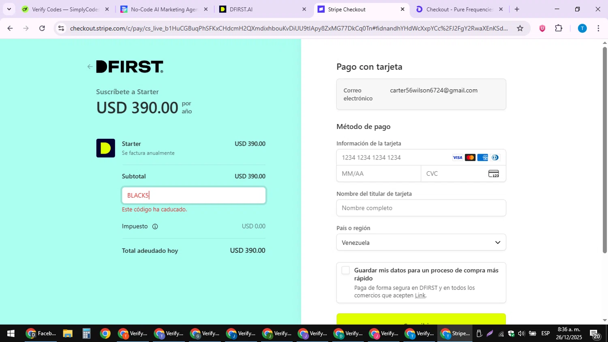Open site information icon in address bar
This screenshot has height=342, width=608.
[x=61, y=28]
